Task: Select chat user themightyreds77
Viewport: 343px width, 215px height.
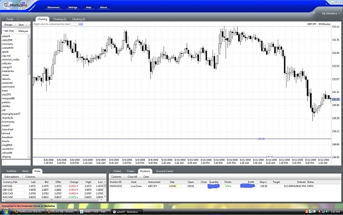Action: [x=11, y=114]
